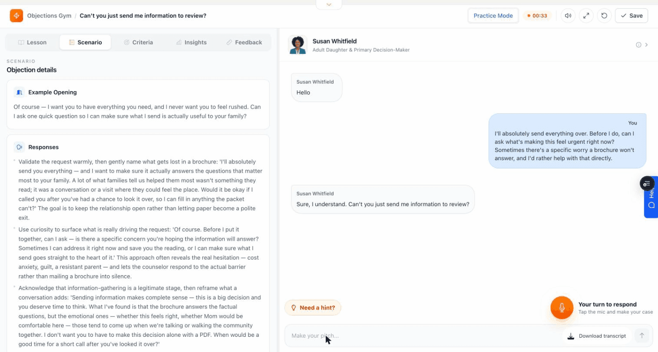Toggle Practice Mode
Image resolution: width=658 pixels, height=352 pixels.
pos(493,16)
